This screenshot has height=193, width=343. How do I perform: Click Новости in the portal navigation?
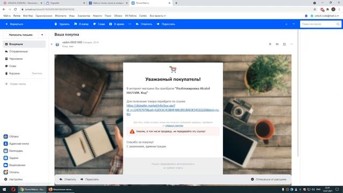coord(97,16)
